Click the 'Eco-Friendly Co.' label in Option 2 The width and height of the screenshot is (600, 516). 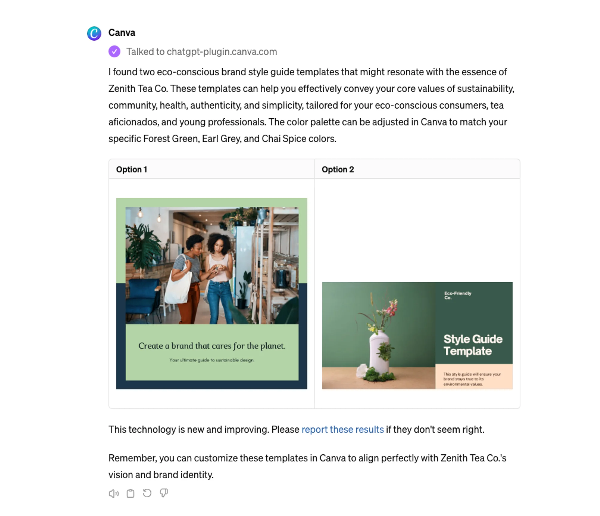click(457, 295)
